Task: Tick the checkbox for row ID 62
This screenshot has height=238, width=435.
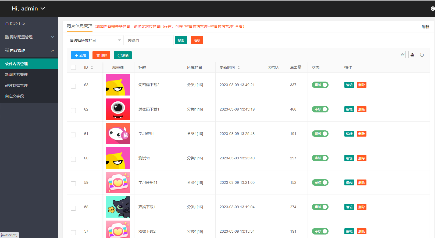Action: point(73,111)
